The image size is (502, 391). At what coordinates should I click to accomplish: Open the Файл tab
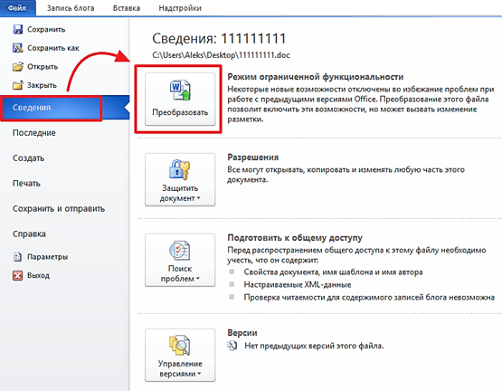coord(17,7)
